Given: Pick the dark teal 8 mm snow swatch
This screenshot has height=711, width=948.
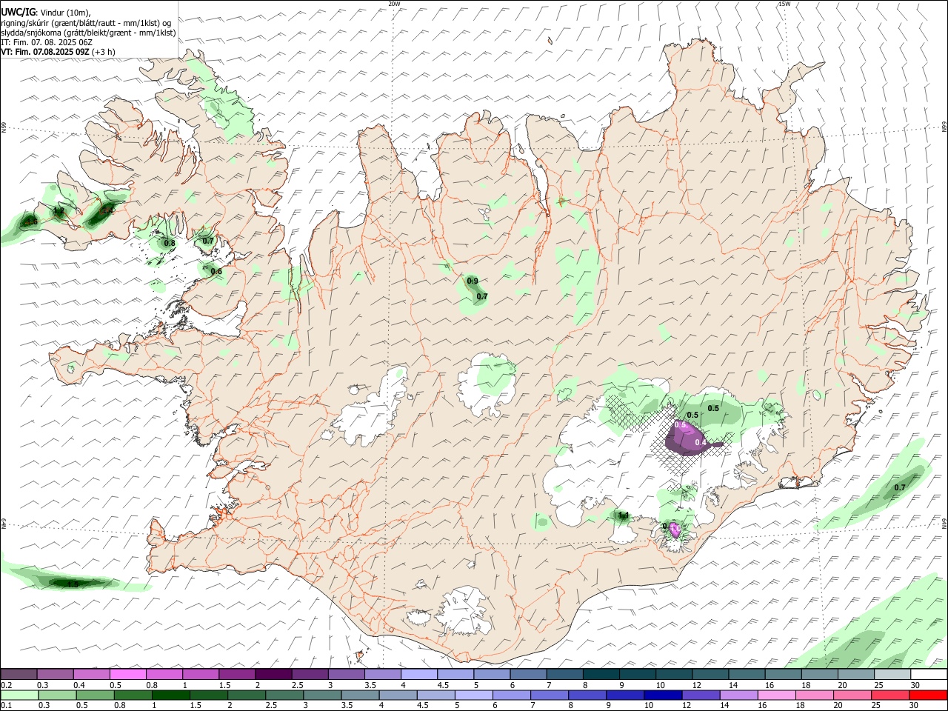Looking at the screenshot, I should [x=601, y=674].
